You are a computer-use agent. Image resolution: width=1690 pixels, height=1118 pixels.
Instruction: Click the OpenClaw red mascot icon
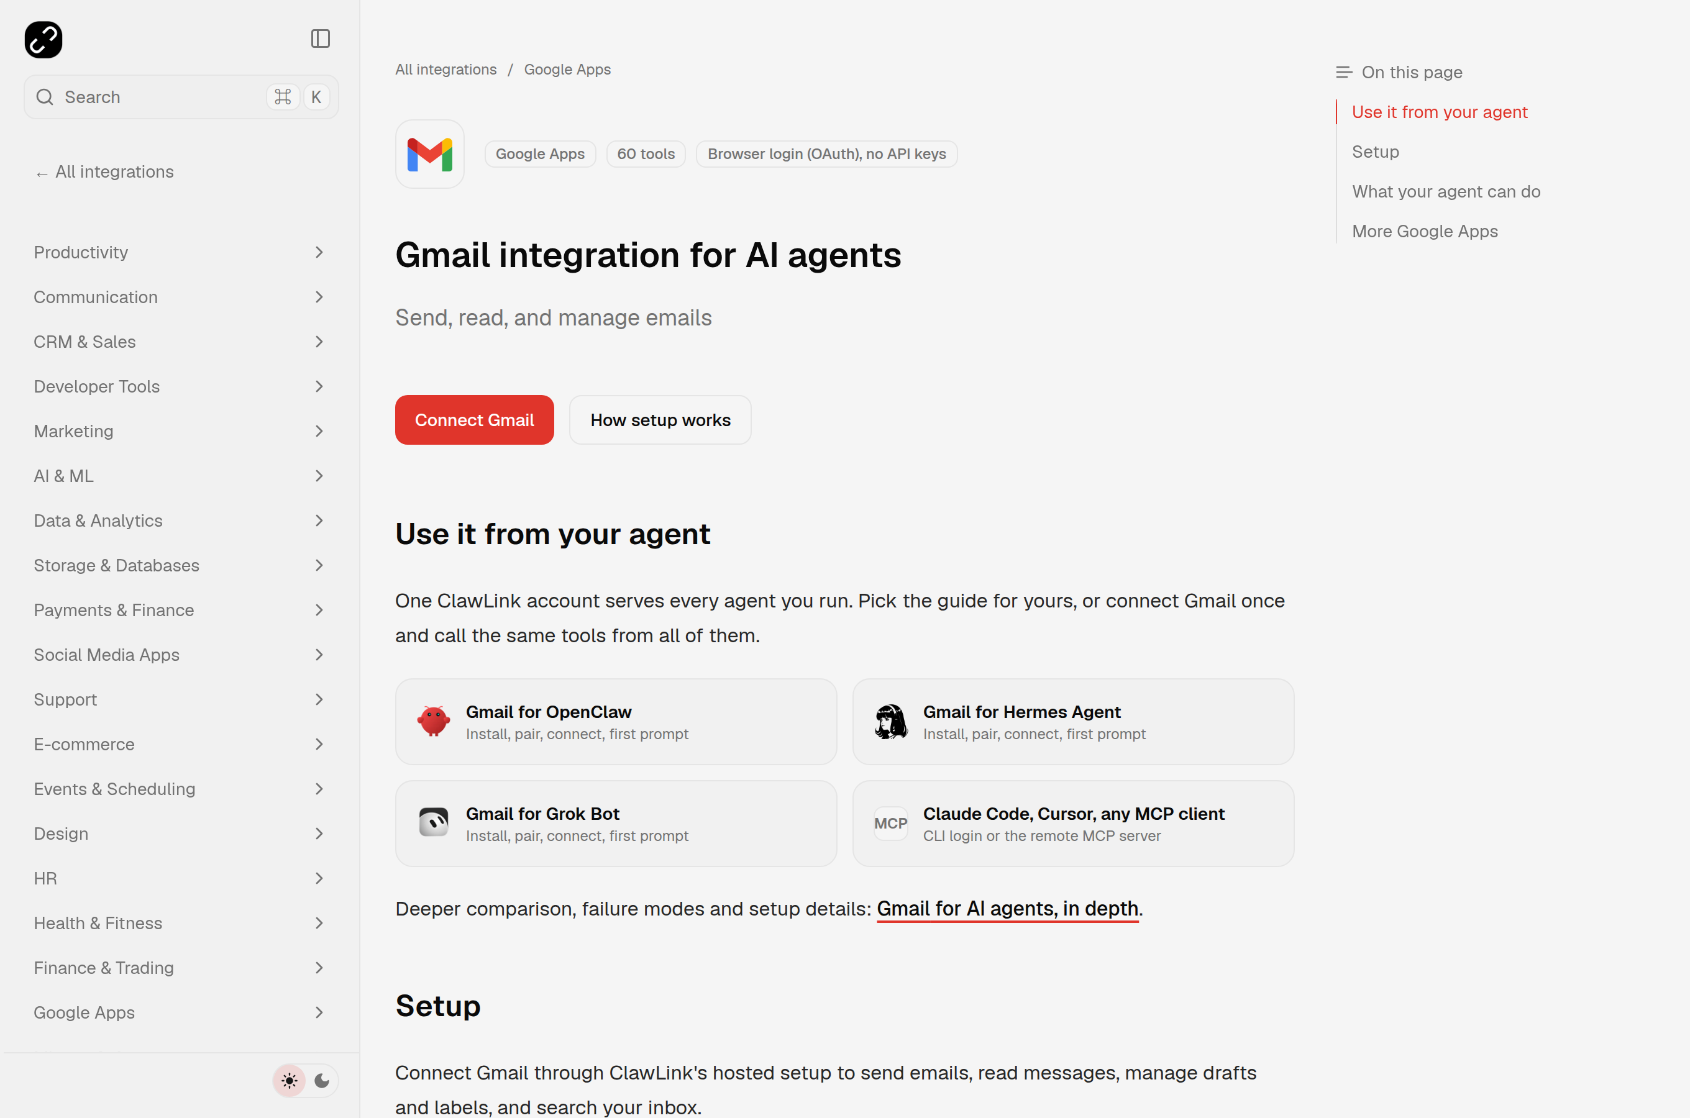(x=434, y=722)
